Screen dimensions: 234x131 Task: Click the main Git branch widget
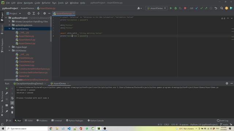coord(224,124)
